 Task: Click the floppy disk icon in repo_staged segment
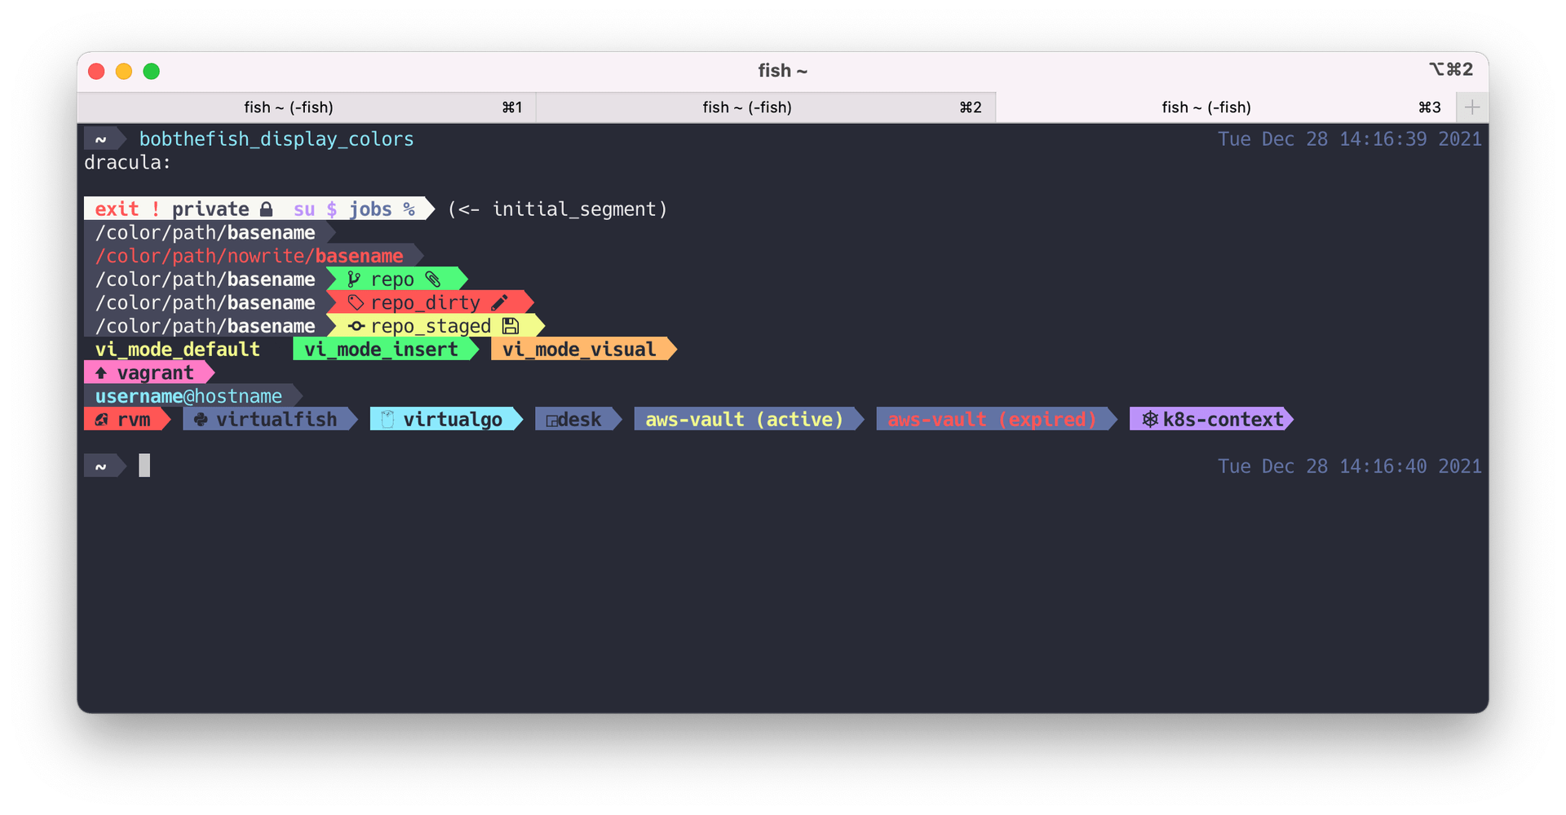coord(511,325)
